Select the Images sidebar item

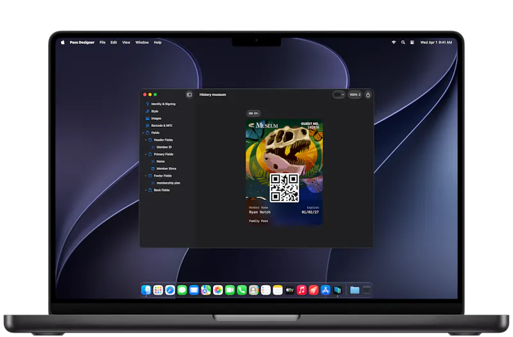coord(153,119)
